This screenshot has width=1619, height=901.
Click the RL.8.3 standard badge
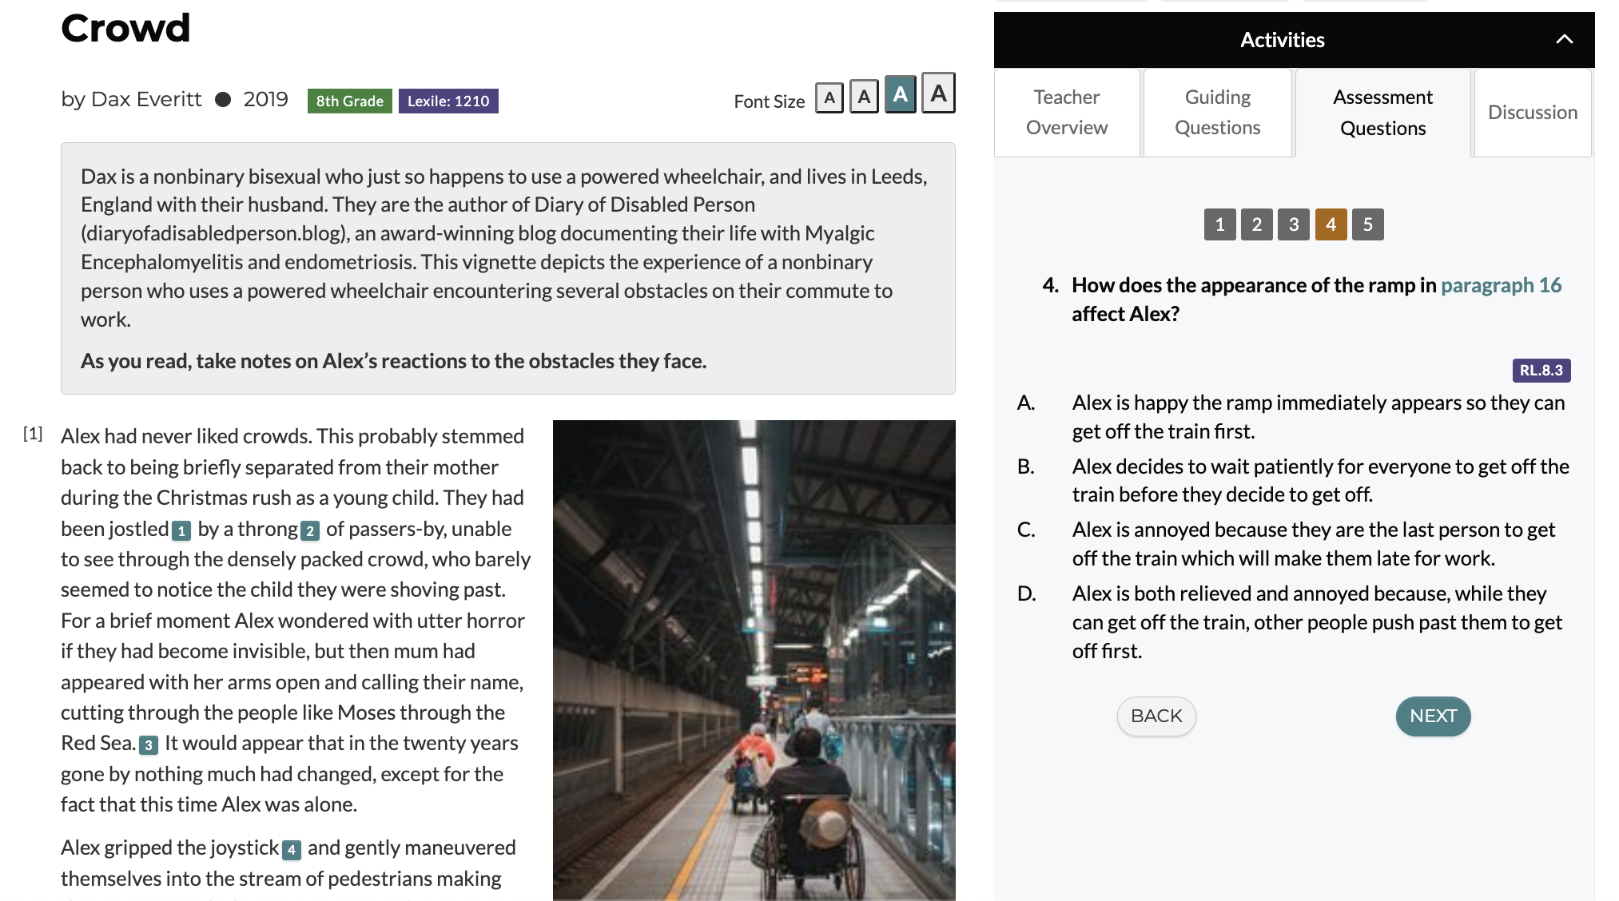(1541, 370)
